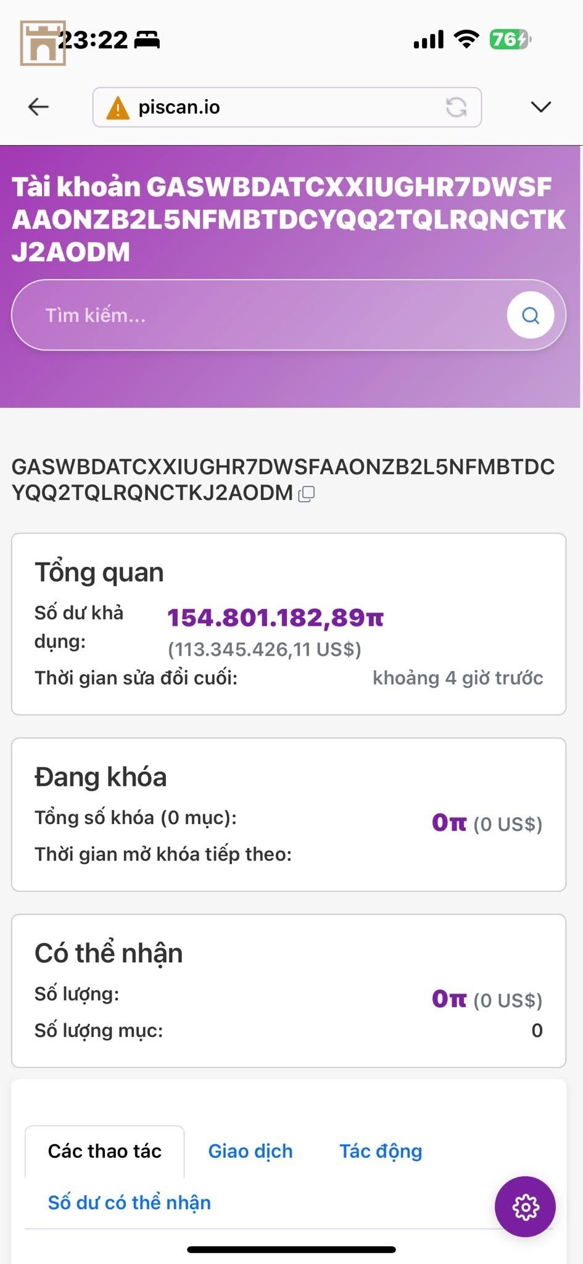The height and width of the screenshot is (1264, 583).
Task: Tap the 154.801.182,89π available balance
Action: click(x=275, y=617)
